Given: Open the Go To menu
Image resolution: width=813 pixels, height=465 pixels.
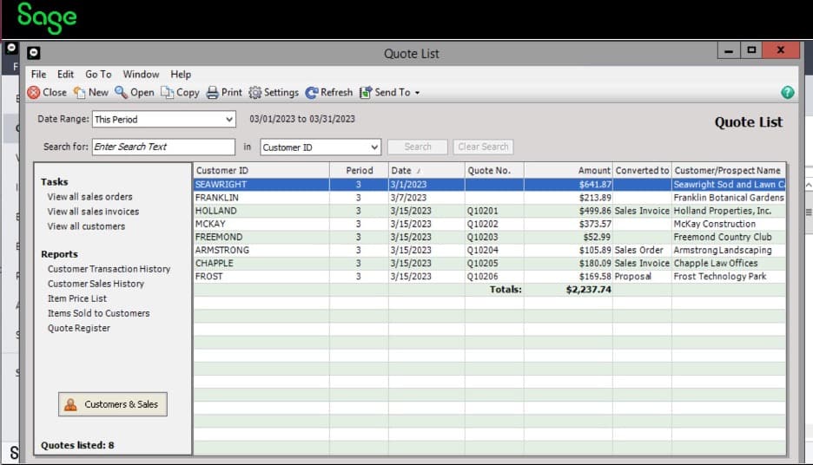Looking at the screenshot, I should tap(98, 74).
